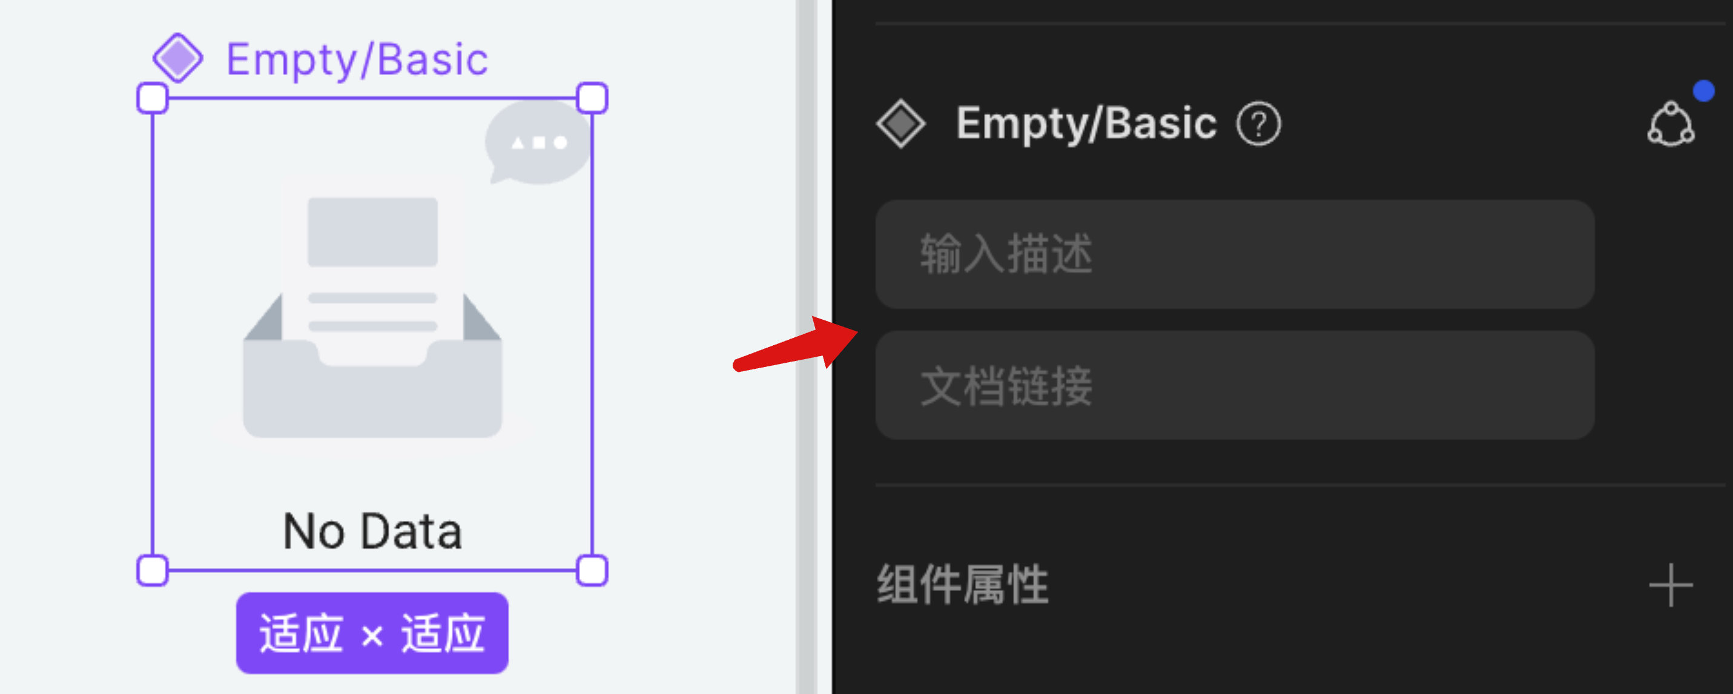Screen dimensions: 1733x694
Task: Click the purple Empty/Basic frame label
Action: click(x=357, y=60)
